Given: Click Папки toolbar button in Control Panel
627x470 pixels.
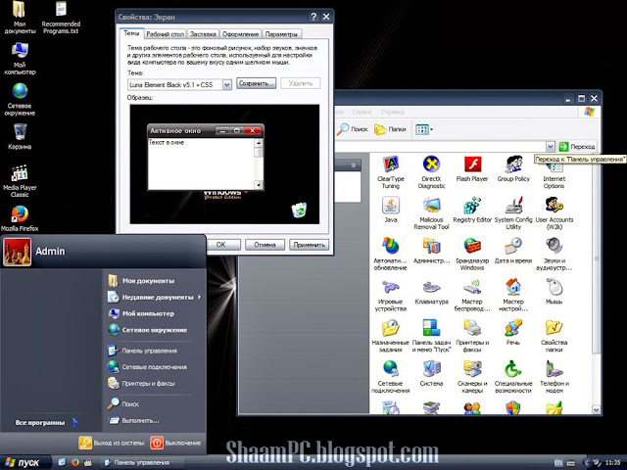Looking at the screenshot, I should (x=390, y=129).
